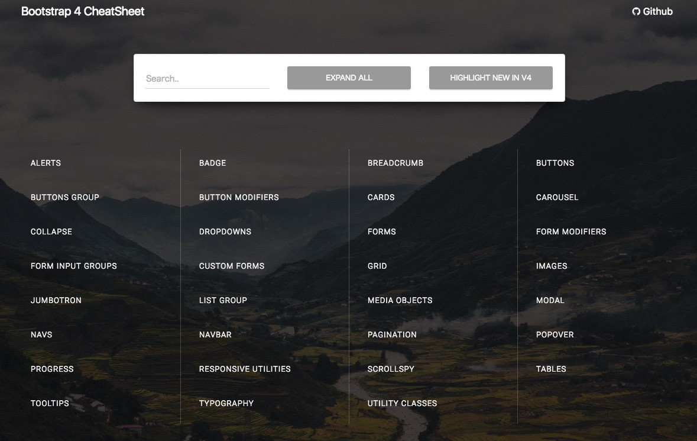
Task: Show the LIST GROUP section
Action: 223,300
